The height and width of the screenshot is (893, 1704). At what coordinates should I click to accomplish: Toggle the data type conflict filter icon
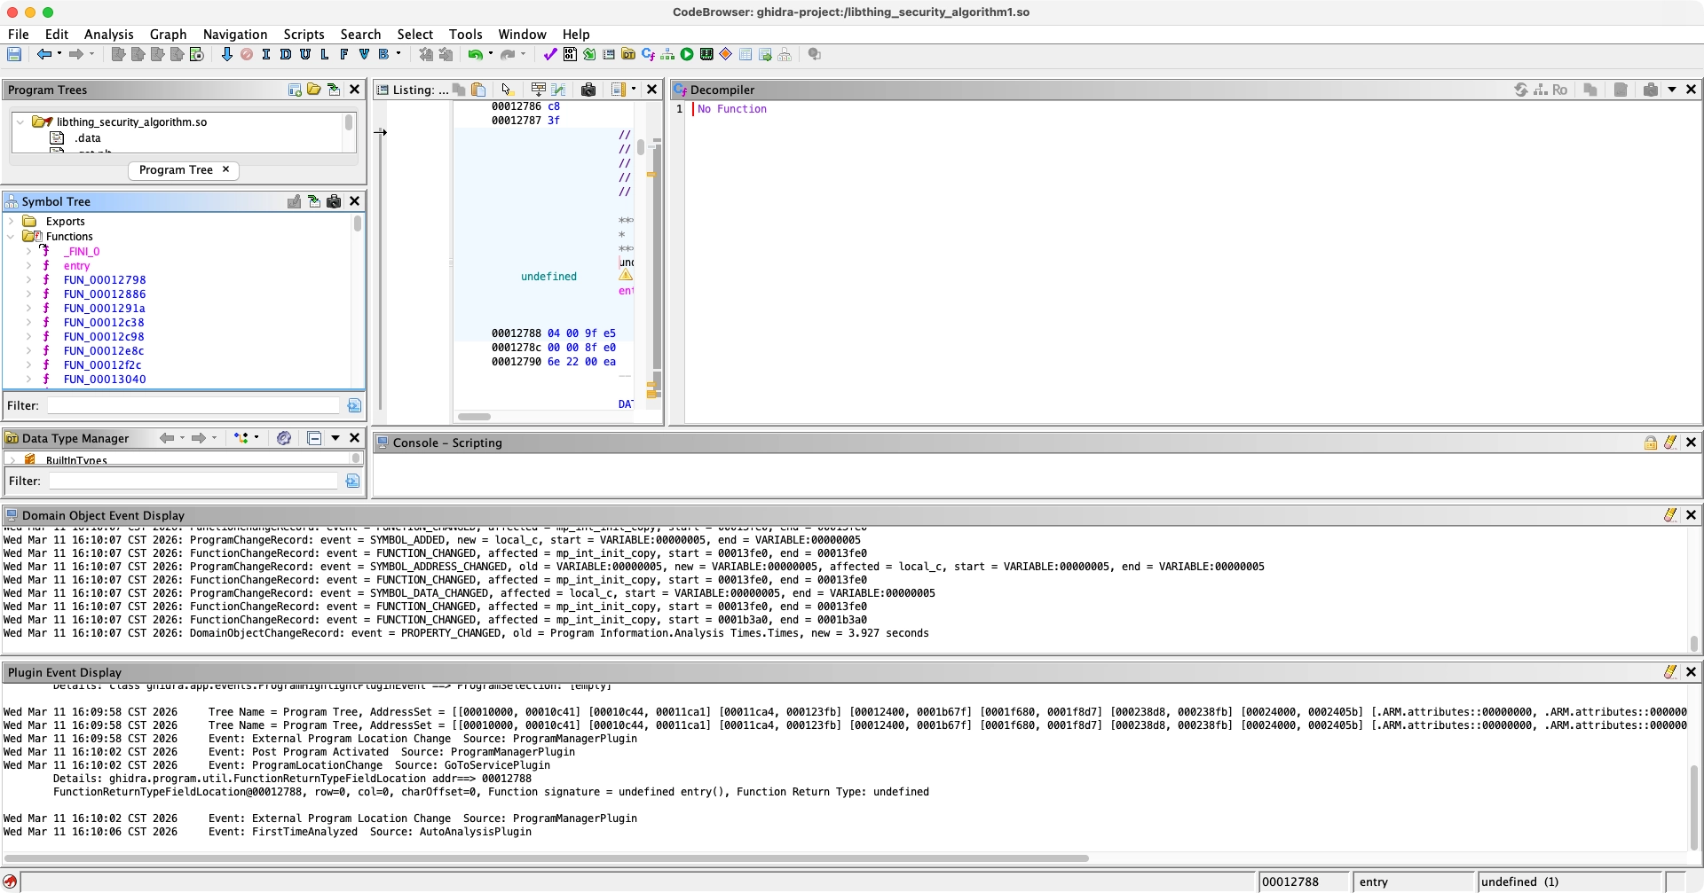(241, 438)
